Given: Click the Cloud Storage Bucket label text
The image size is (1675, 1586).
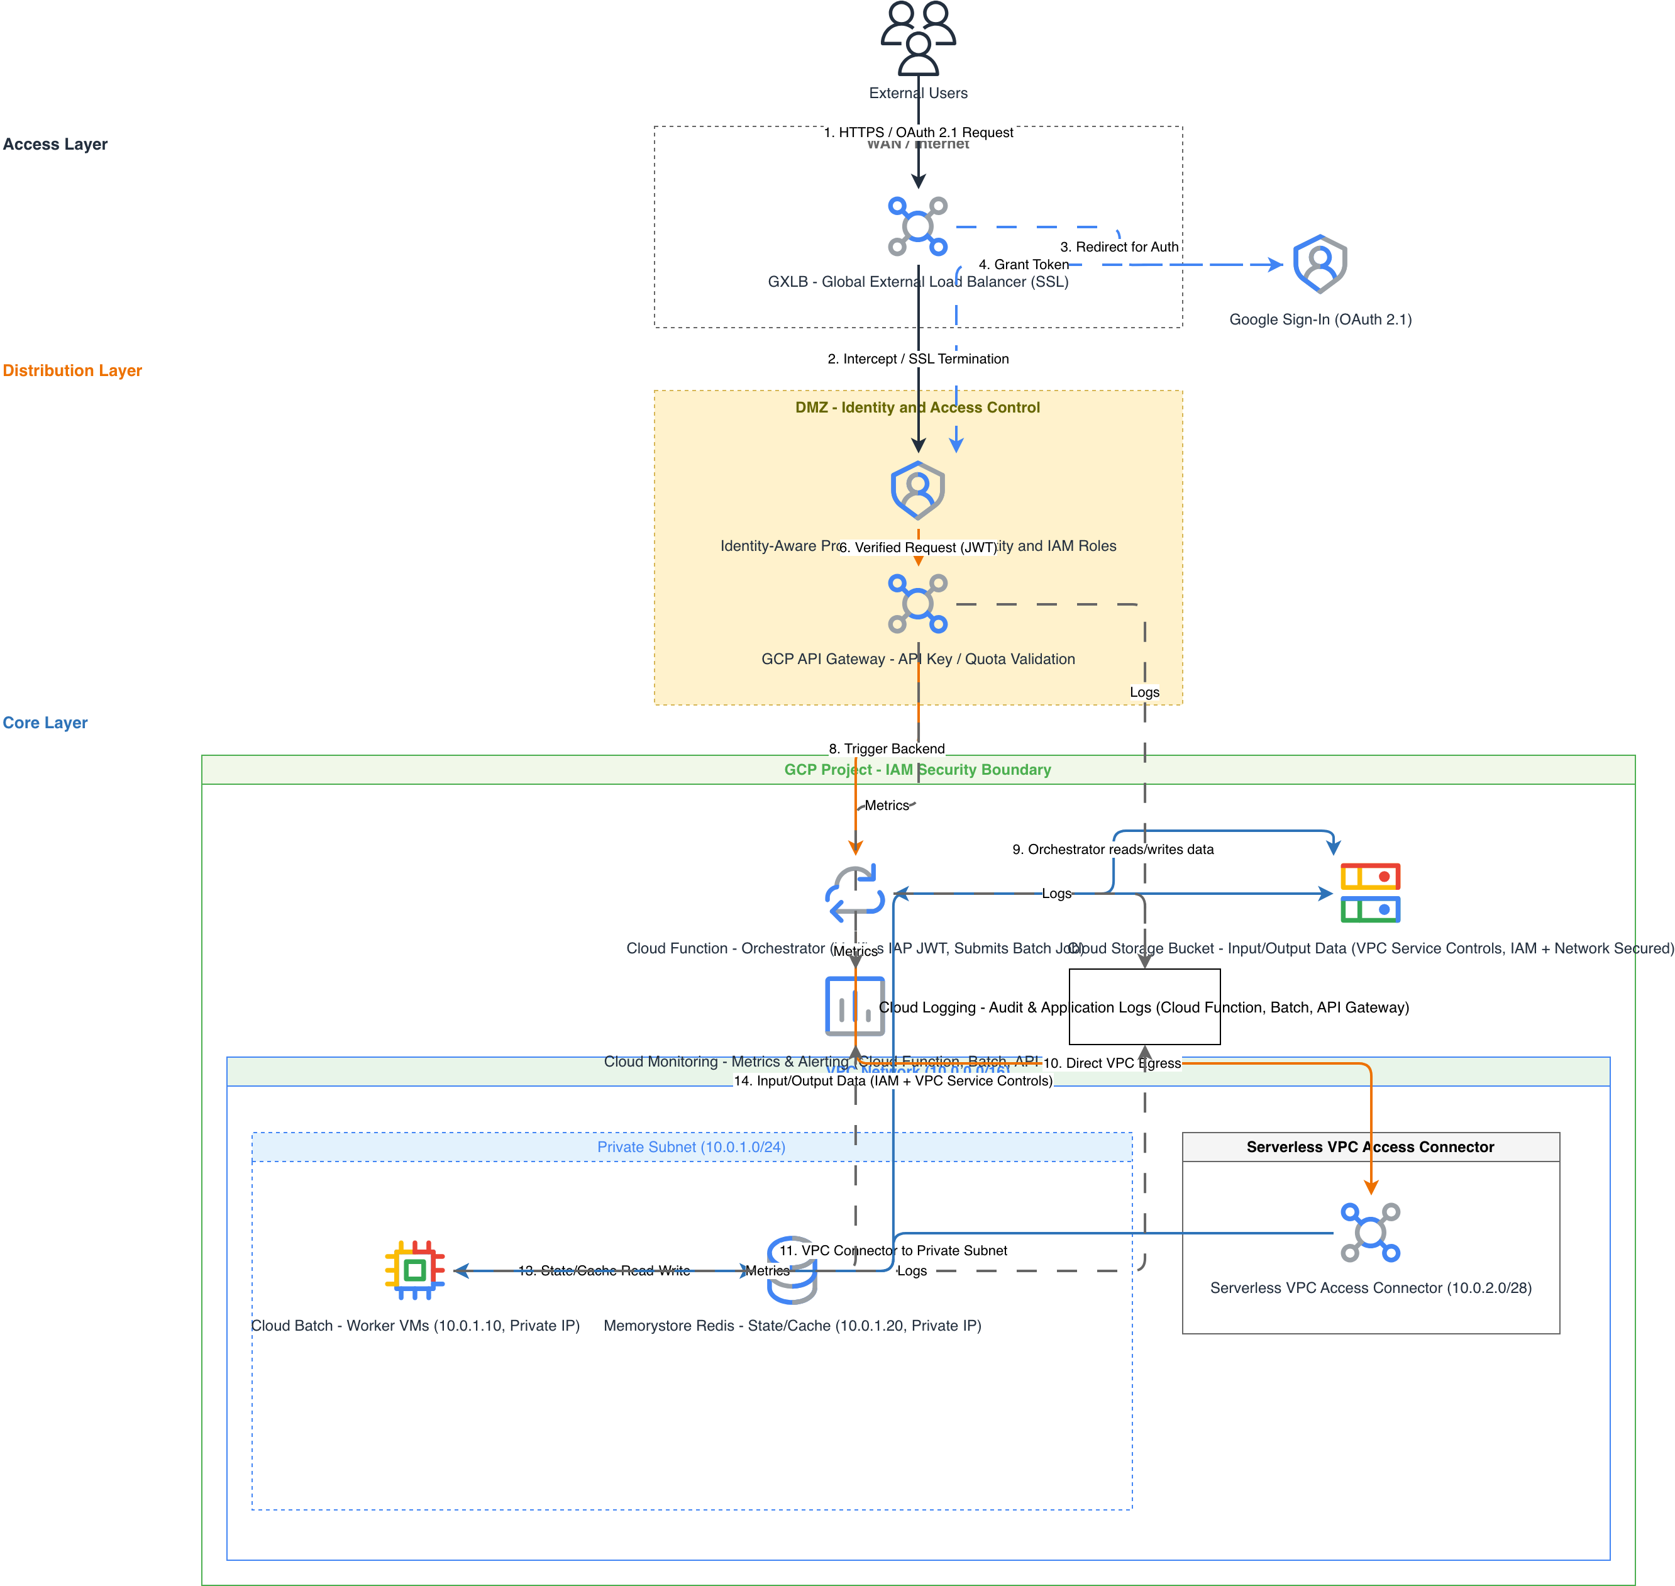Looking at the screenshot, I should [1371, 948].
